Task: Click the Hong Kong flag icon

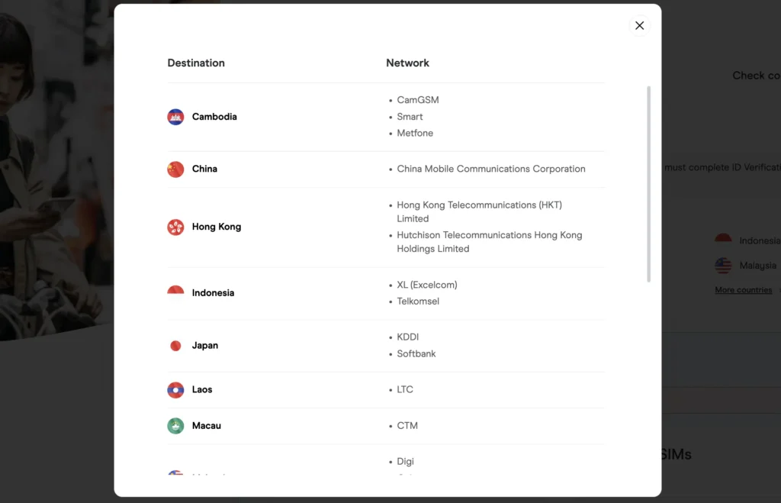Action: tap(175, 227)
